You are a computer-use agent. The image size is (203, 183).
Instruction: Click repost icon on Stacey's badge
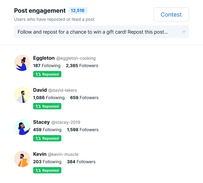pyautogui.click(x=38, y=138)
